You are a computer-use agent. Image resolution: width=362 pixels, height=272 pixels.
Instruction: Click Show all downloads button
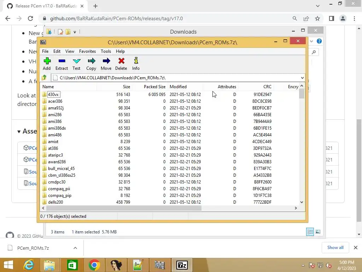335,248
